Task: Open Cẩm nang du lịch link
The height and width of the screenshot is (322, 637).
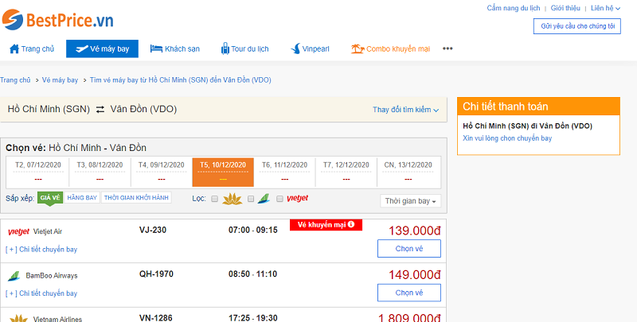Action: (514, 8)
